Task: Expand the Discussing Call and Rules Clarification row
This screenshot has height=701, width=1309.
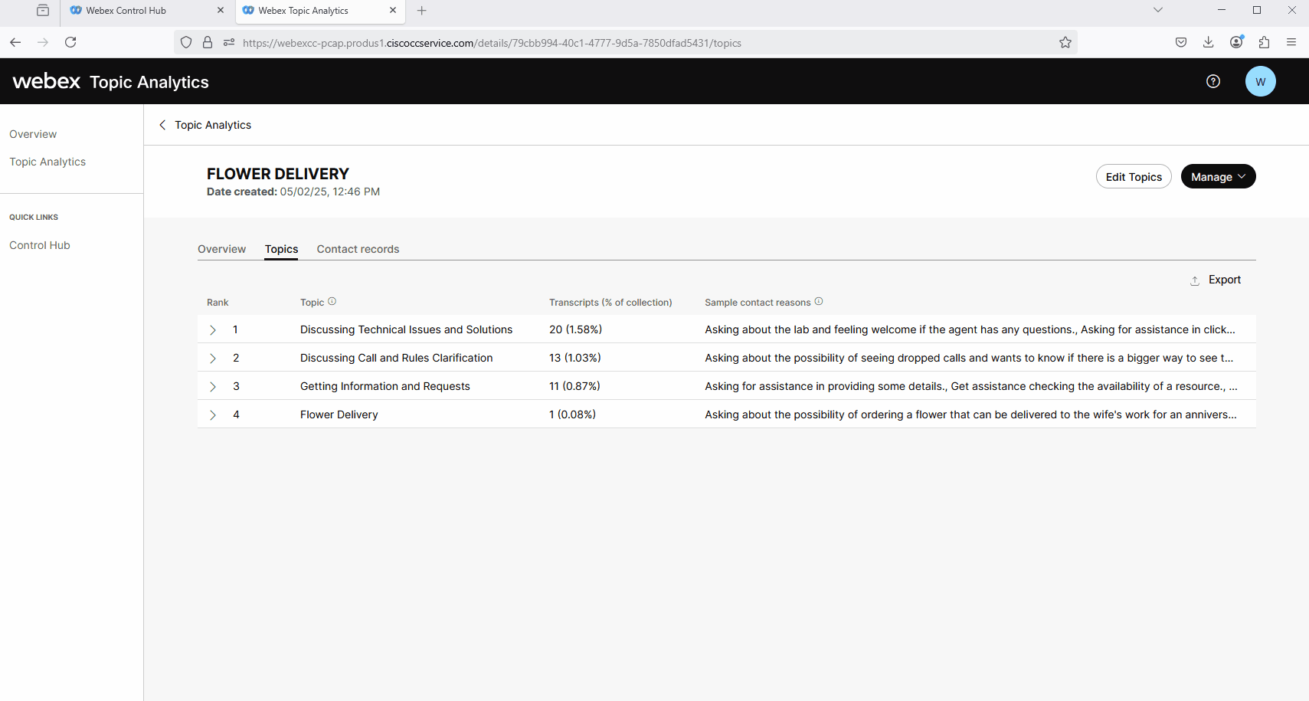Action: click(213, 359)
